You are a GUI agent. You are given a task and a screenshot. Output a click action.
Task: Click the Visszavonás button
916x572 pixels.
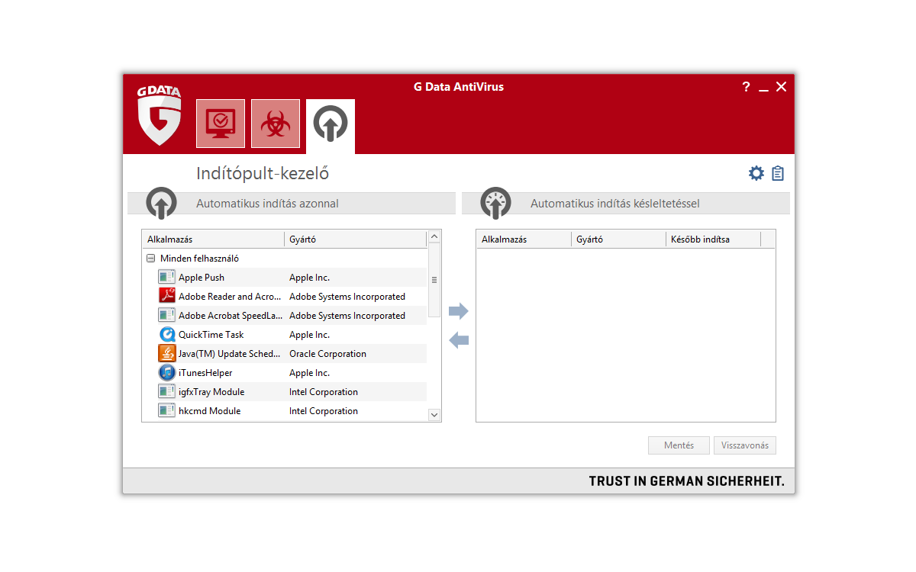click(745, 445)
